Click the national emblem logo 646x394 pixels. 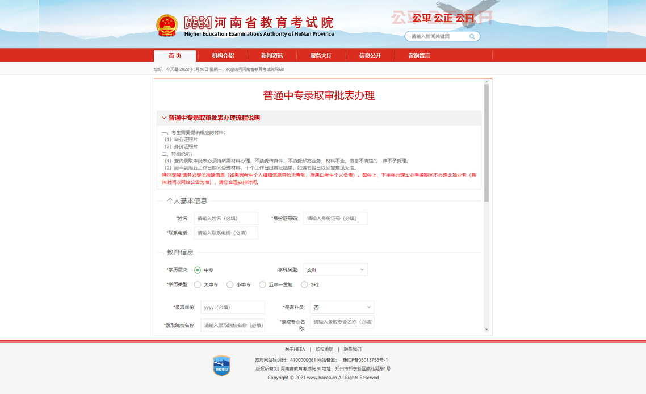coord(167,26)
